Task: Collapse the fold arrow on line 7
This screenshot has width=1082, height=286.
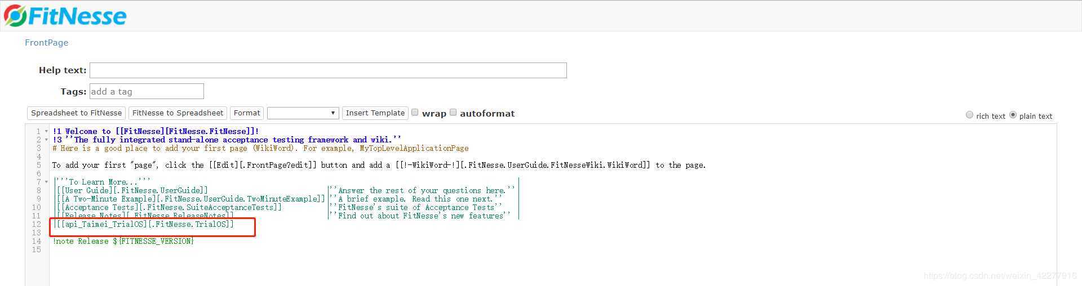Action: point(46,182)
